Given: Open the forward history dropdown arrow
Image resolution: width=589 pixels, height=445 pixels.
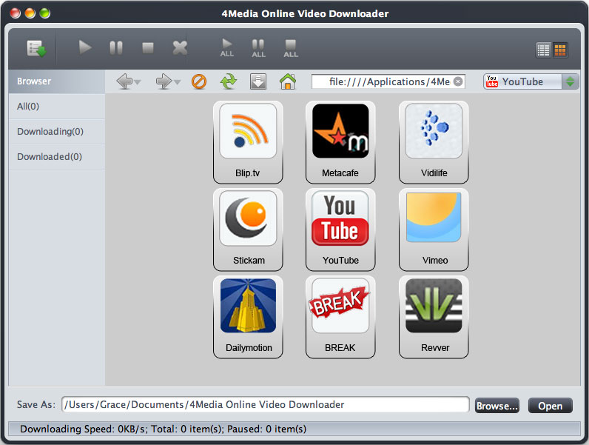Looking at the screenshot, I should [x=178, y=82].
